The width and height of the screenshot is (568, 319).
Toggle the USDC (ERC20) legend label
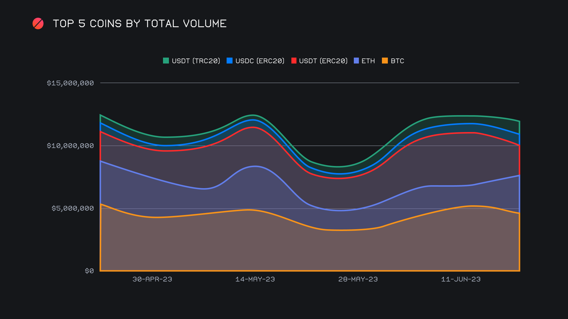pos(260,61)
